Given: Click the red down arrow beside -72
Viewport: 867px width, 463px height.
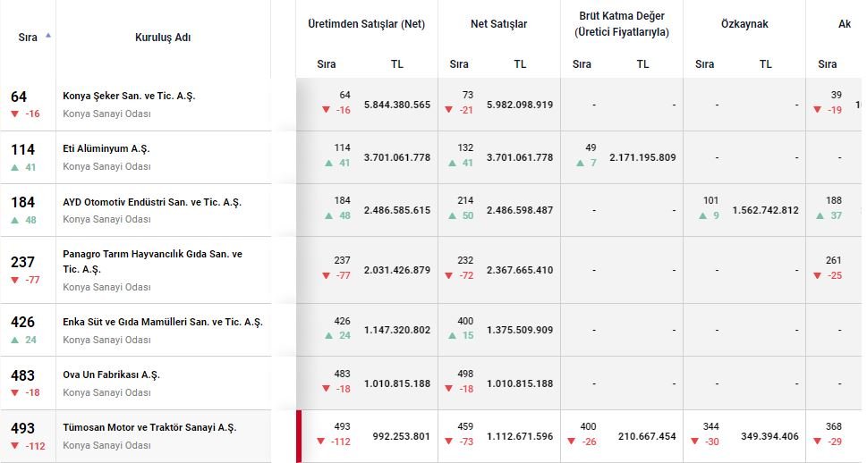Looking at the screenshot, I should click(449, 276).
